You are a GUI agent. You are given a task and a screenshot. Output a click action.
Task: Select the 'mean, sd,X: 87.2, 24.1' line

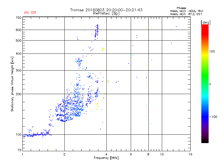pos(186,14)
